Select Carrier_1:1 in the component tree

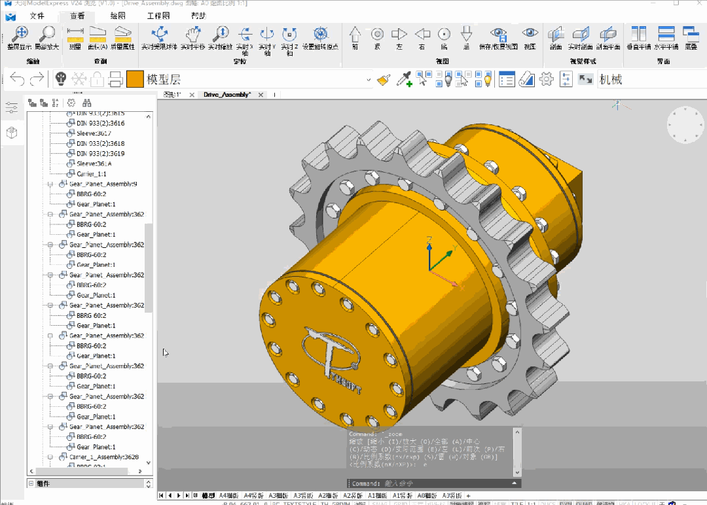90,174
